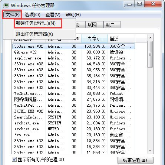Click the 结束进程(E) button
The image size is (165, 165).
click(135, 160)
